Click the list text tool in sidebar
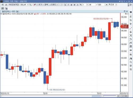The height and width of the screenshot is (98, 133). (x=131, y=39)
